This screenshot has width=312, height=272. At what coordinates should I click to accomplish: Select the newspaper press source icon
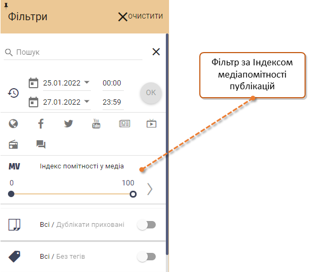click(124, 124)
